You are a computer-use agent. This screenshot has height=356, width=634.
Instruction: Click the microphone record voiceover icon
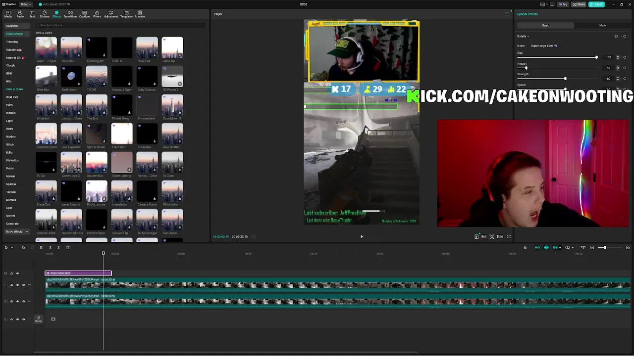pos(526,247)
